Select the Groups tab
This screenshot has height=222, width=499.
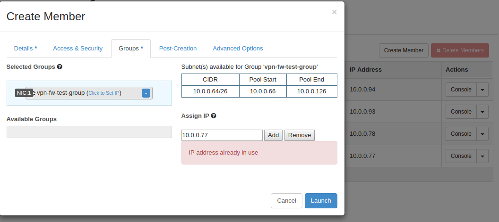pyautogui.click(x=131, y=49)
